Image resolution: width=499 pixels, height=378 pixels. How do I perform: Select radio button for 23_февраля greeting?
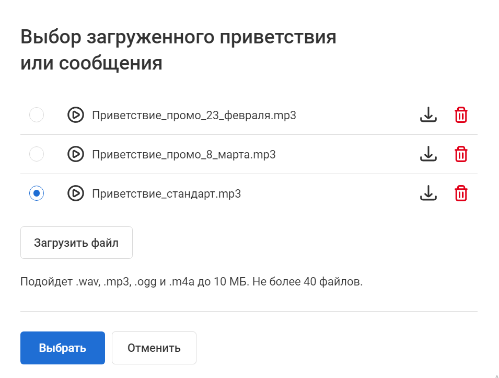pos(37,114)
